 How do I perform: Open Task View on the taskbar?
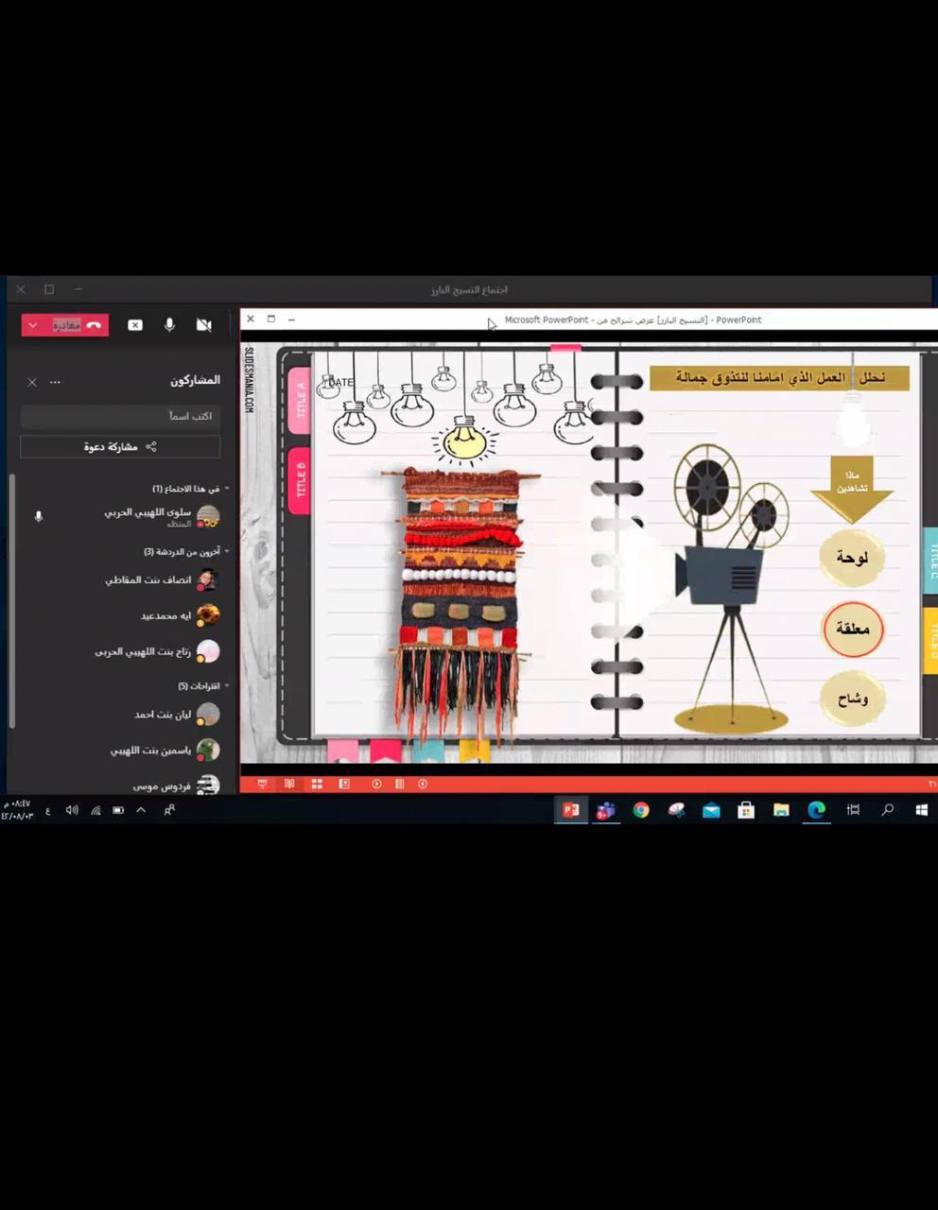coord(853,810)
